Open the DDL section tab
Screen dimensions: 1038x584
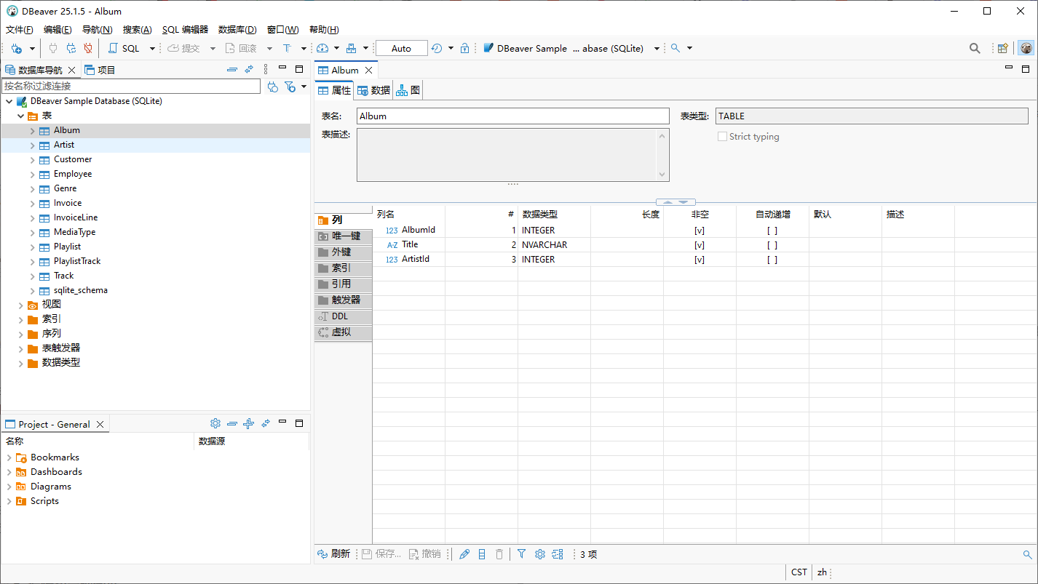(343, 316)
